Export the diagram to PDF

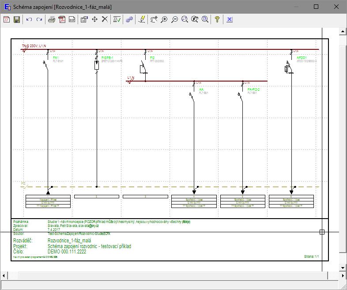pos(62,19)
